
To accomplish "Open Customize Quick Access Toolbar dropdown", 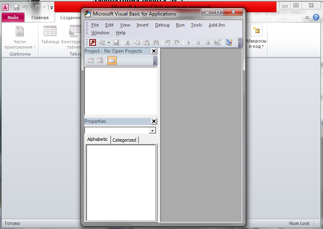I will click(51, 8).
